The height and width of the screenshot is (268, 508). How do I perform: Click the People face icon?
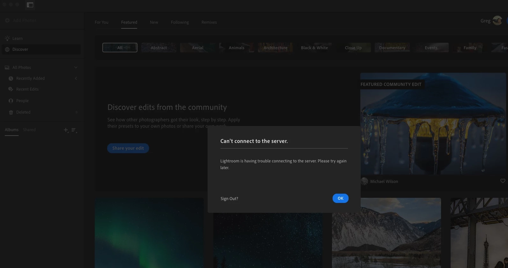[11, 100]
